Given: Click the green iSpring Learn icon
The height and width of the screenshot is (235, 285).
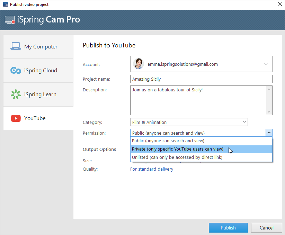Looking at the screenshot, I should point(16,94).
